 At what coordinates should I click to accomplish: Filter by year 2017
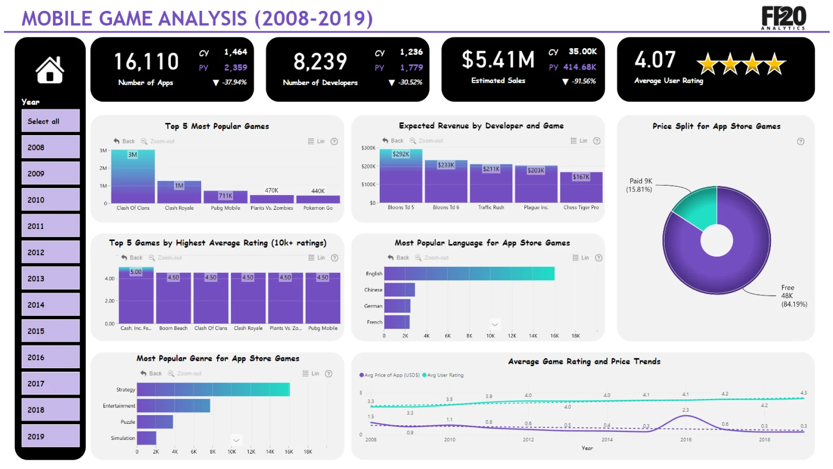[51, 383]
